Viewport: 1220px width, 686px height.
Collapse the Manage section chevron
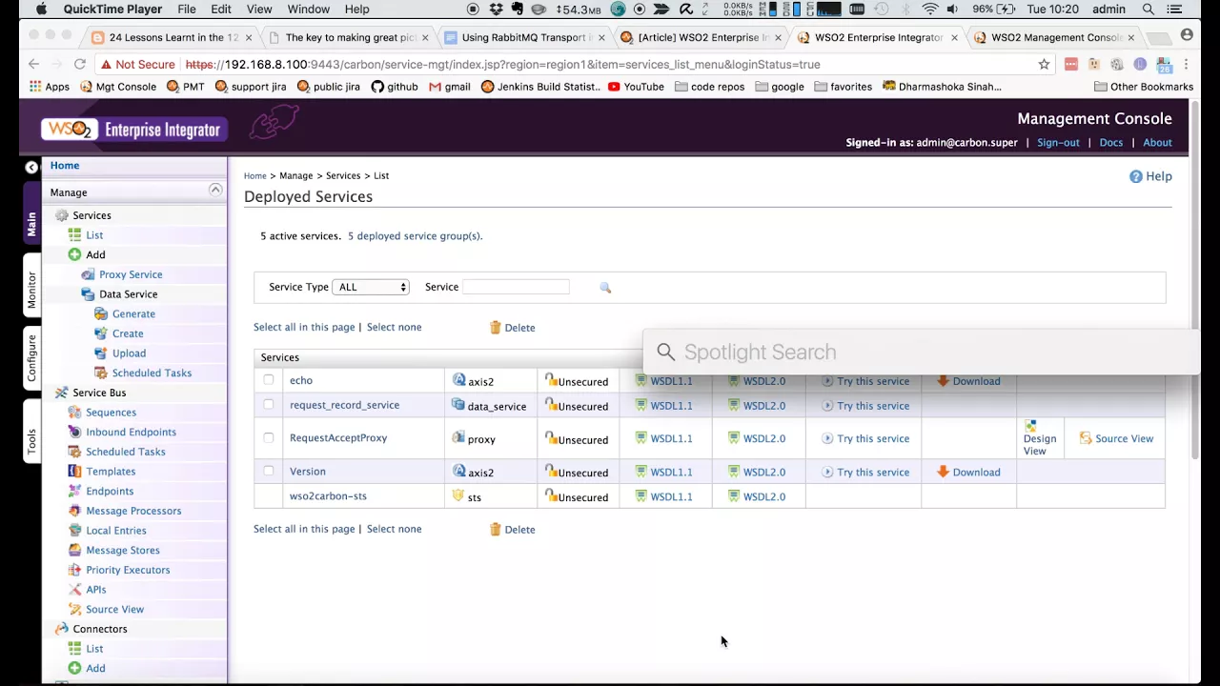[x=215, y=191]
